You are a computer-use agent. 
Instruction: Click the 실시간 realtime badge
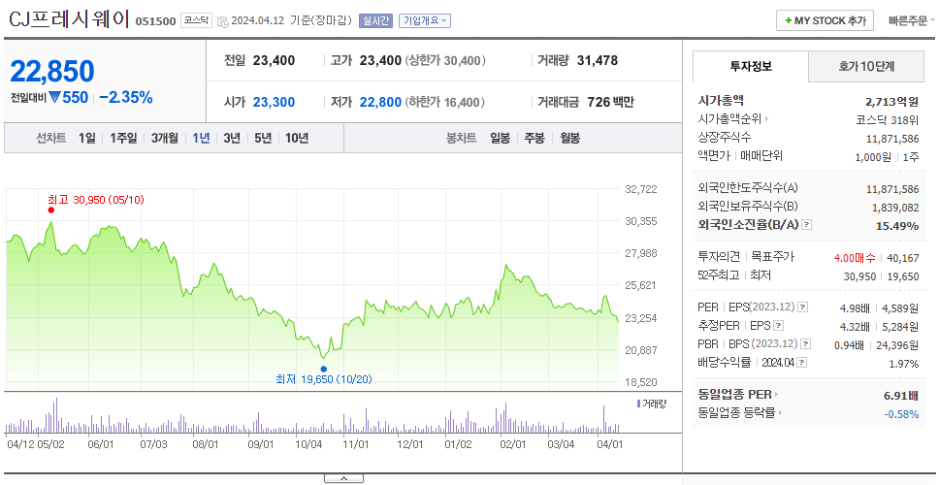[x=374, y=21]
